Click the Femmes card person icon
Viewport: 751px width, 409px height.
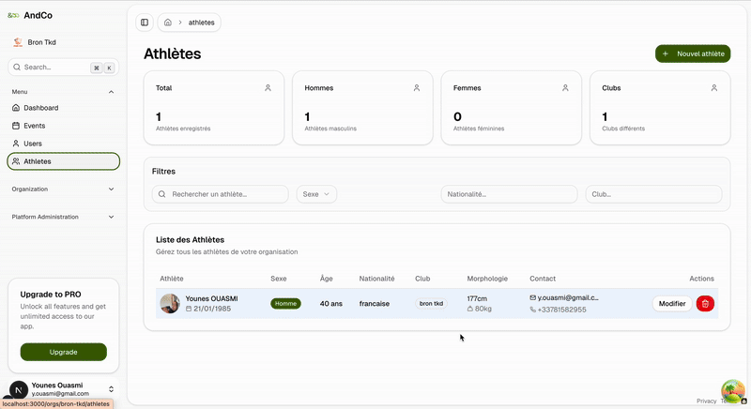coord(565,88)
